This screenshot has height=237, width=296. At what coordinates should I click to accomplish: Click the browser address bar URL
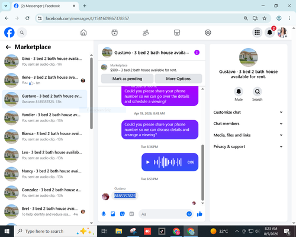tap(87, 18)
